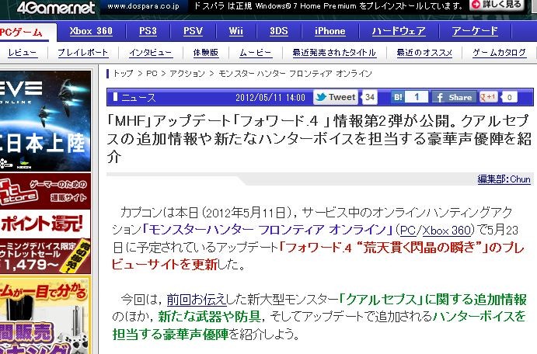Click the Hatena B! bookmark icon
Viewport: 537px width, 354px height.
(x=398, y=98)
